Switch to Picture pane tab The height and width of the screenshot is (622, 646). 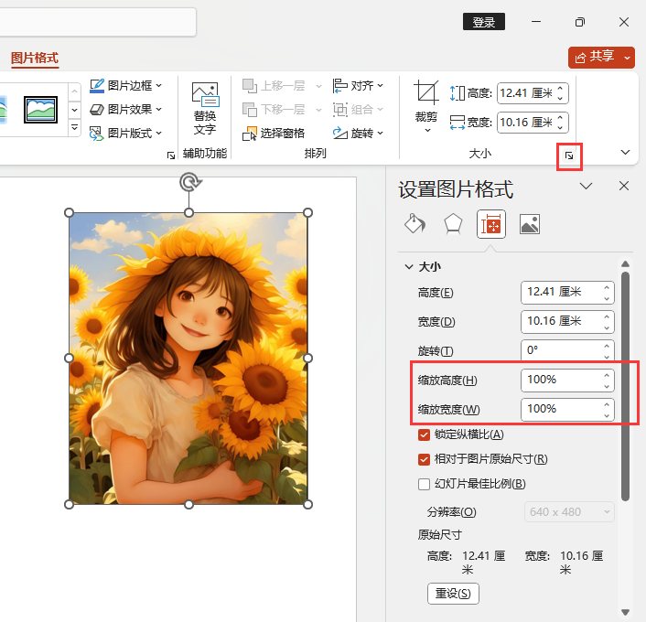click(x=530, y=224)
